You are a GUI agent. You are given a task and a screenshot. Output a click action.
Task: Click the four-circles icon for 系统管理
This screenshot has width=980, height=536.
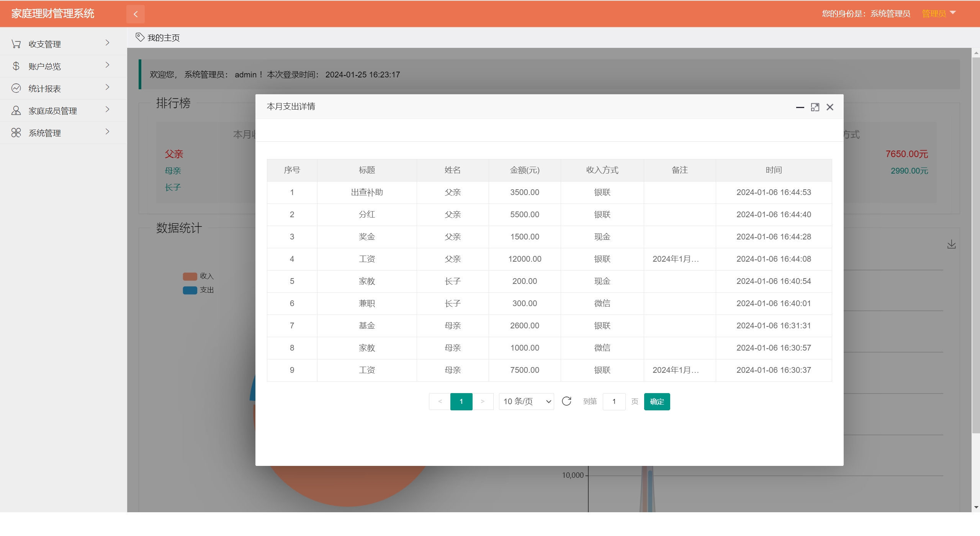click(x=16, y=133)
